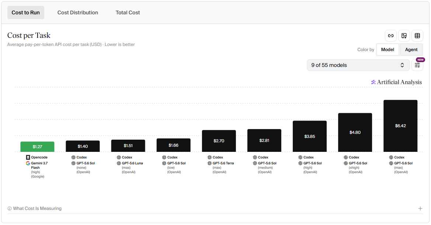Click the $6.42 bar

click(x=400, y=126)
